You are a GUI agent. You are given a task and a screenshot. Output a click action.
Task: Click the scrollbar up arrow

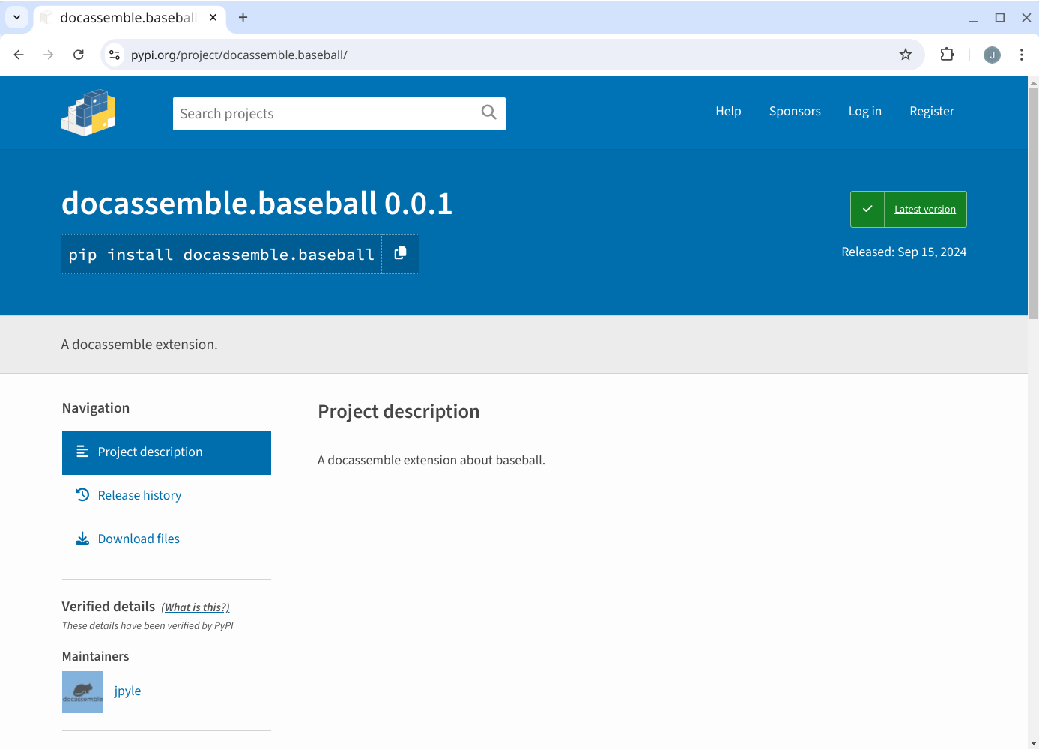tap(1033, 82)
